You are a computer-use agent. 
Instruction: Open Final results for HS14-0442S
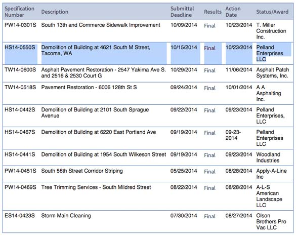click(209, 110)
